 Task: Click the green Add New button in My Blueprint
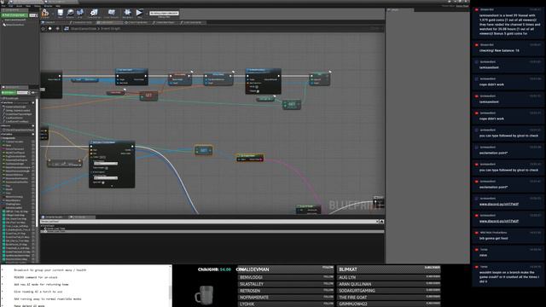coord(9,93)
